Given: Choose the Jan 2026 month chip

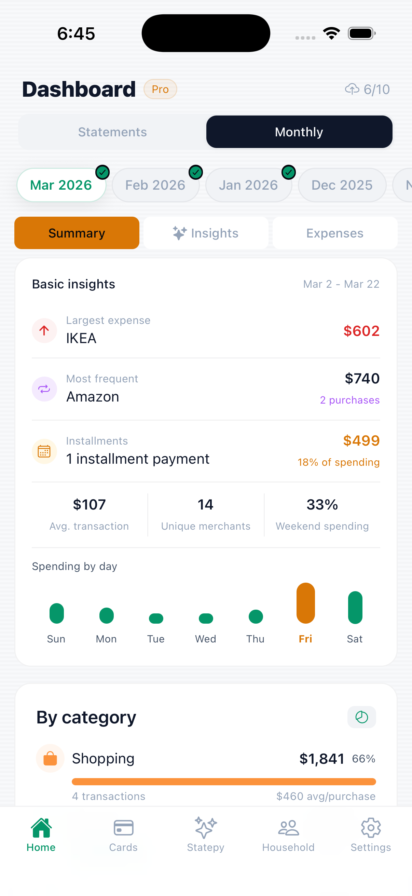Looking at the screenshot, I should click(x=248, y=185).
